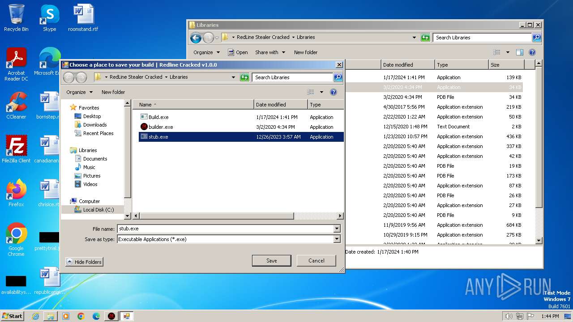The image size is (573, 322).
Task: Open roomstand.rtf document on desktop
Action: click(83, 18)
